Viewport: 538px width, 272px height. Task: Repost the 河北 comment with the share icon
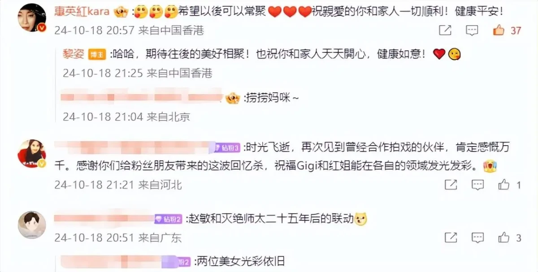(x=451, y=184)
